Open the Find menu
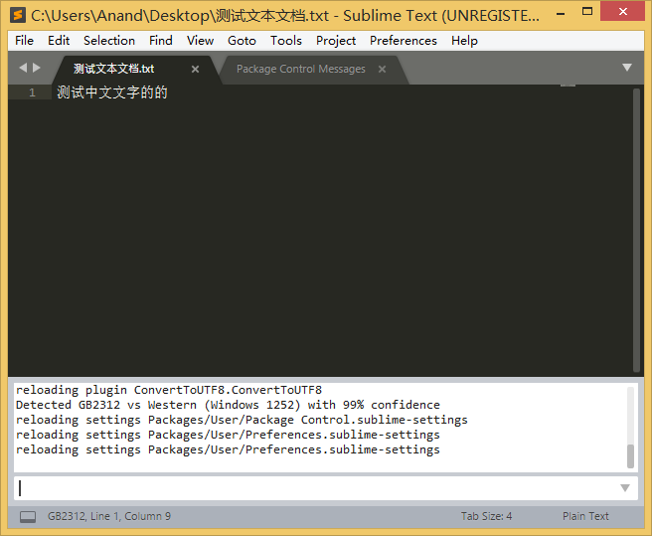The image size is (652, 536). click(x=160, y=41)
